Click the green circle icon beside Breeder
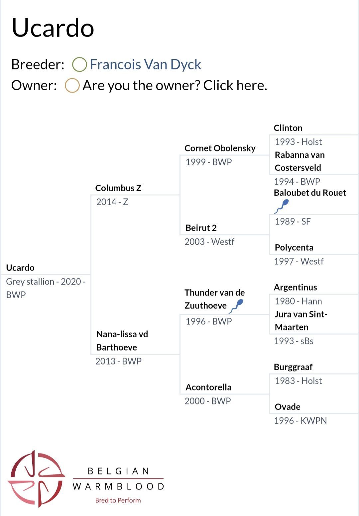 click(80, 64)
